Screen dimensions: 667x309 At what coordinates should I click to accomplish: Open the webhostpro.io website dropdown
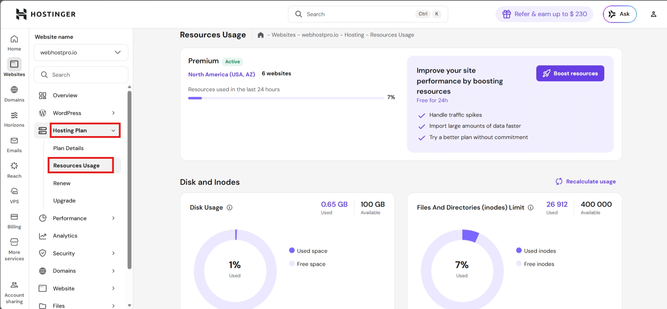tap(81, 52)
